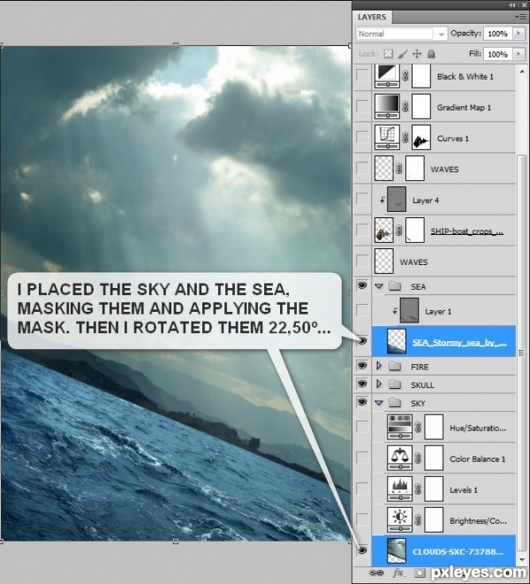Click the Curves 1 layer mask thumbnail
Image resolution: width=530 pixels, height=584 pixels.
(421, 138)
